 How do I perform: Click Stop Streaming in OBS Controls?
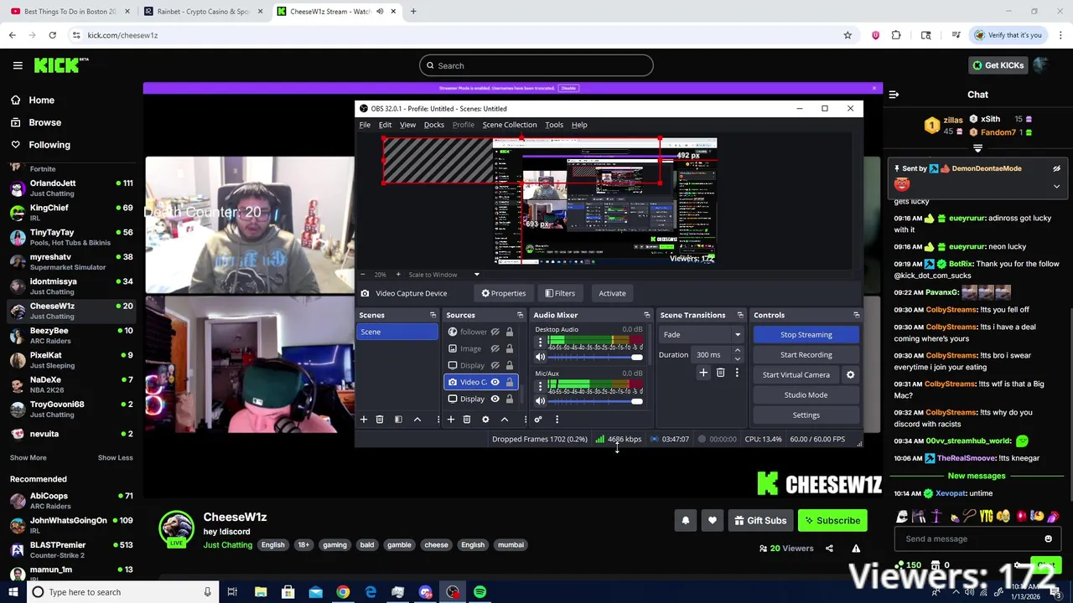[806, 335]
